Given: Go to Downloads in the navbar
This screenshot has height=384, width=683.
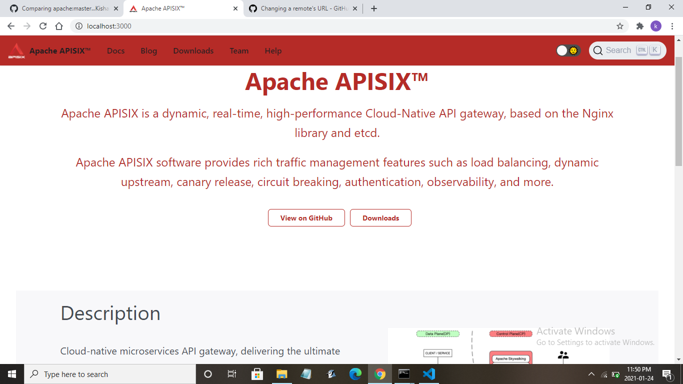Looking at the screenshot, I should tap(193, 50).
